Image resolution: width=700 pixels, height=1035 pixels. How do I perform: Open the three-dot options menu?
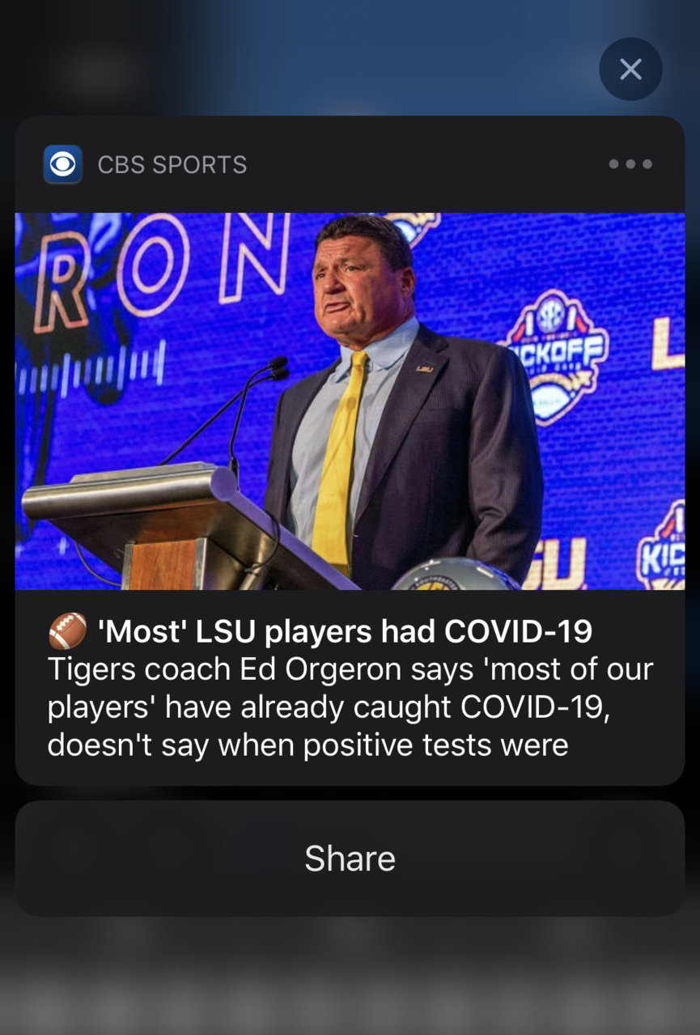click(x=630, y=164)
